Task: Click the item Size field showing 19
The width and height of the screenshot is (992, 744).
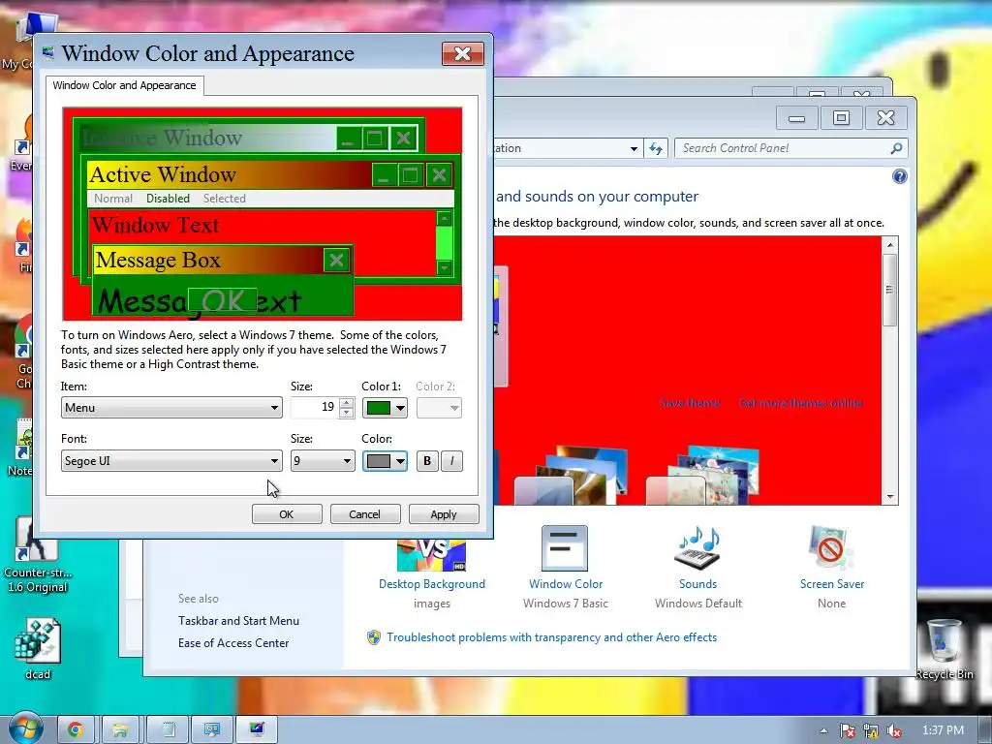Action: click(315, 408)
